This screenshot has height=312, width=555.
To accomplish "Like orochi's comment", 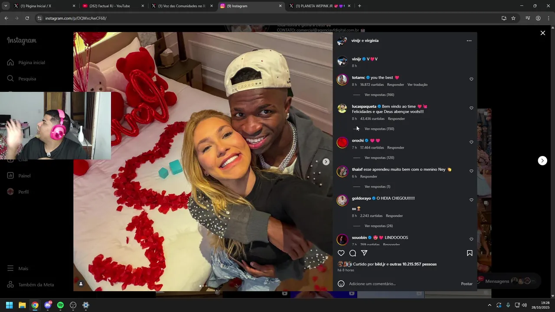I will [x=471, y=142].
